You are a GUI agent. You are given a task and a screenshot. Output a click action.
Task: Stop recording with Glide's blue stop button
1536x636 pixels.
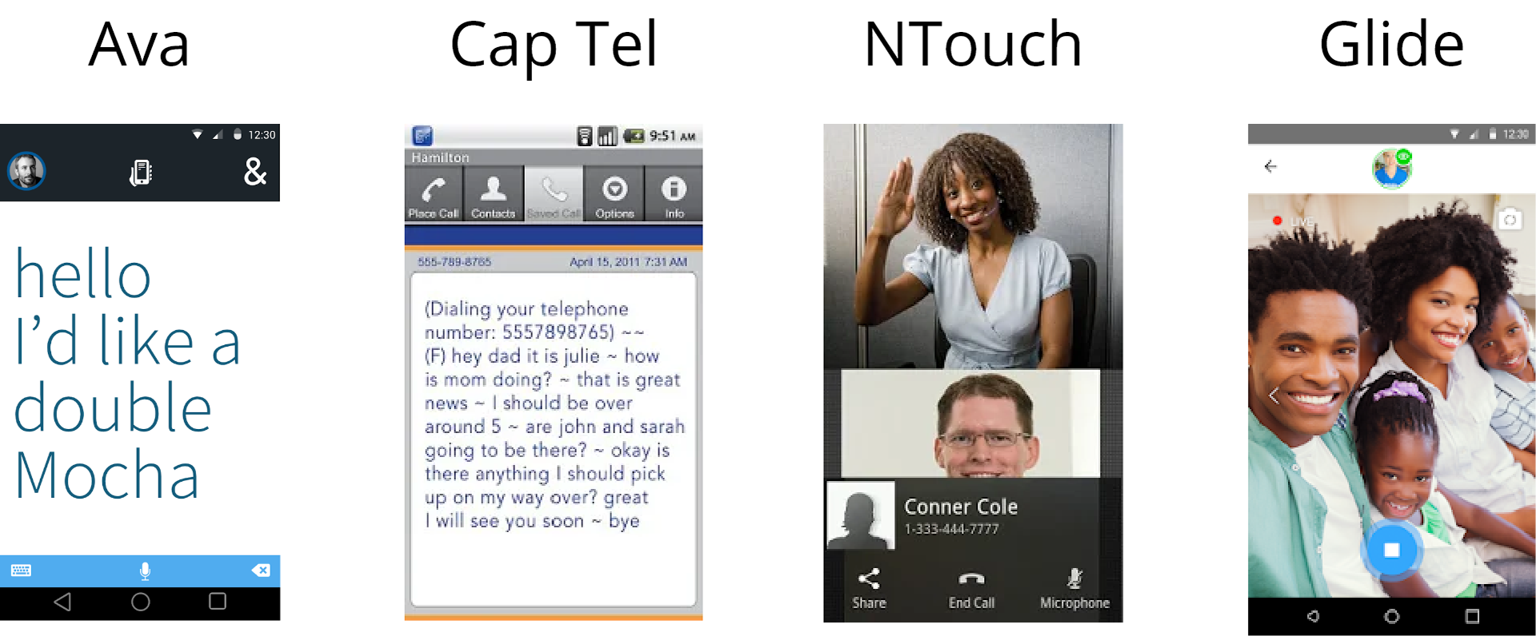(x=1391, y=550)
